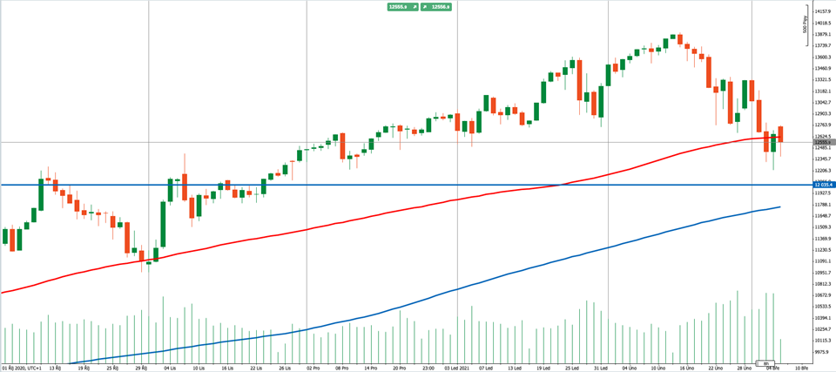
Task: Click the 23:00 label on the time axis
Action: coord(428,369)
